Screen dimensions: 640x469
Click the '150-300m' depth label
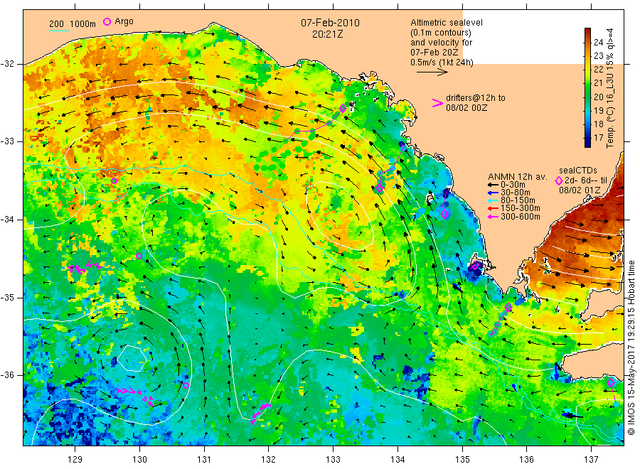point(521,208)
